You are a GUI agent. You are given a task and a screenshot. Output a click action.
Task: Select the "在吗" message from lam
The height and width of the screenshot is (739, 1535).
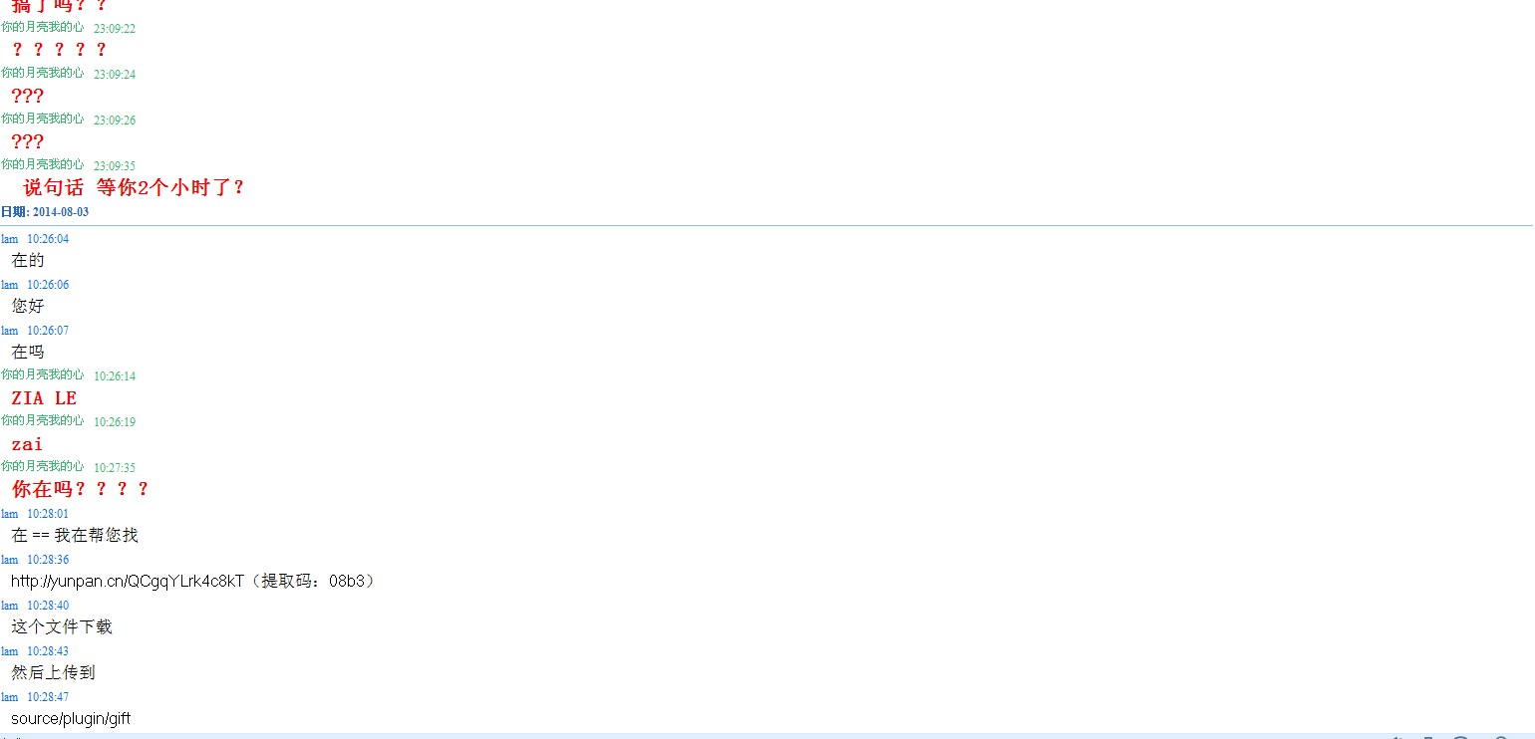point(28,352)
